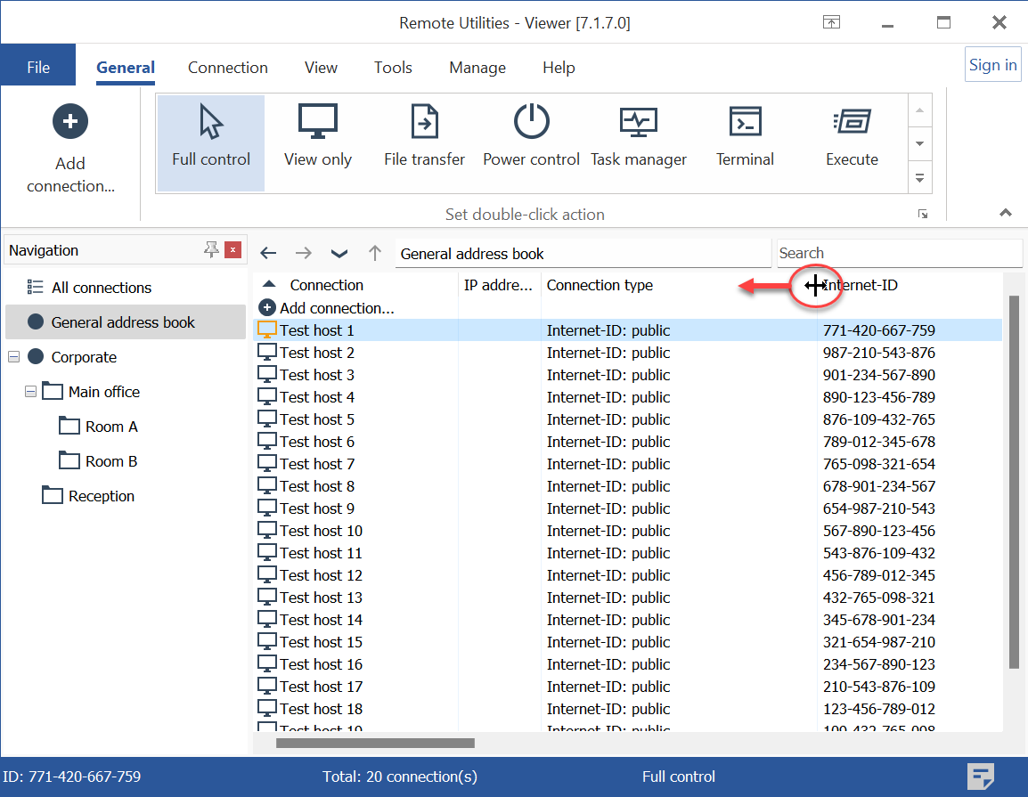The width and height of the screenshot is (1028, 797).
Task: Open the Connection ribbon tab
Action: 227,68
